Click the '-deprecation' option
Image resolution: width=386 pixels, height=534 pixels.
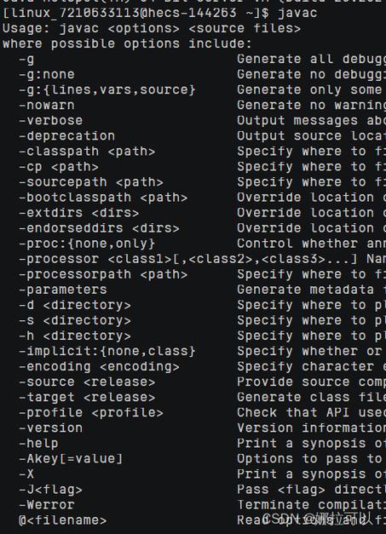tap(66, 136)
